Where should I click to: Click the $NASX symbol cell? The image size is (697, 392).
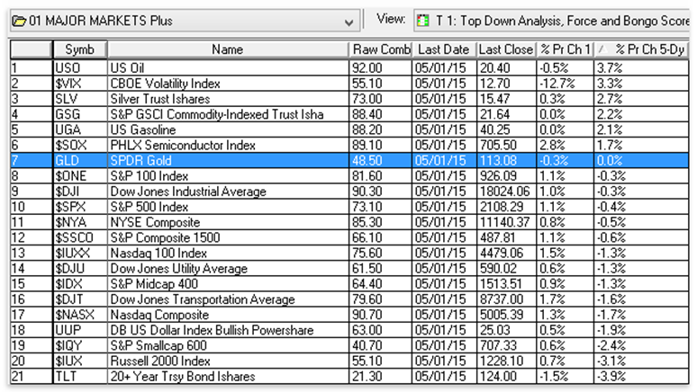[80, 315]
